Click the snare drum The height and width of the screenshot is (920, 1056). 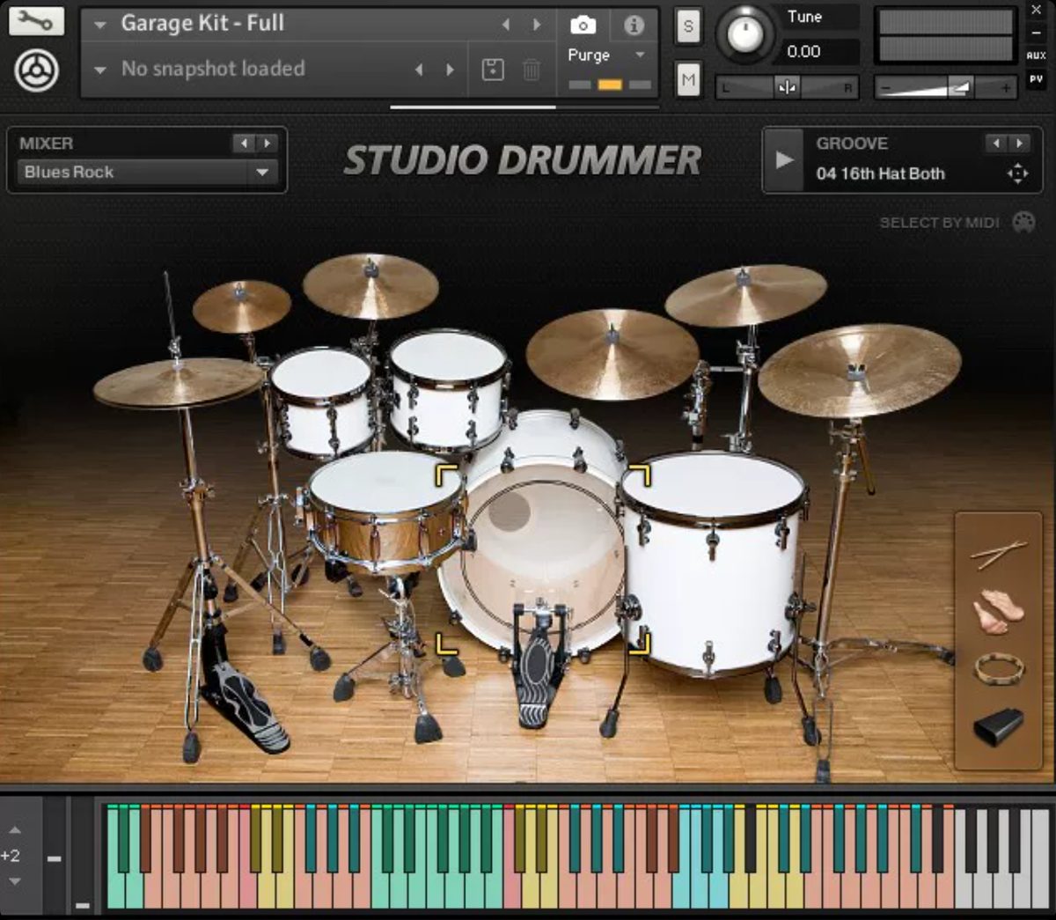tap(385, 509)
